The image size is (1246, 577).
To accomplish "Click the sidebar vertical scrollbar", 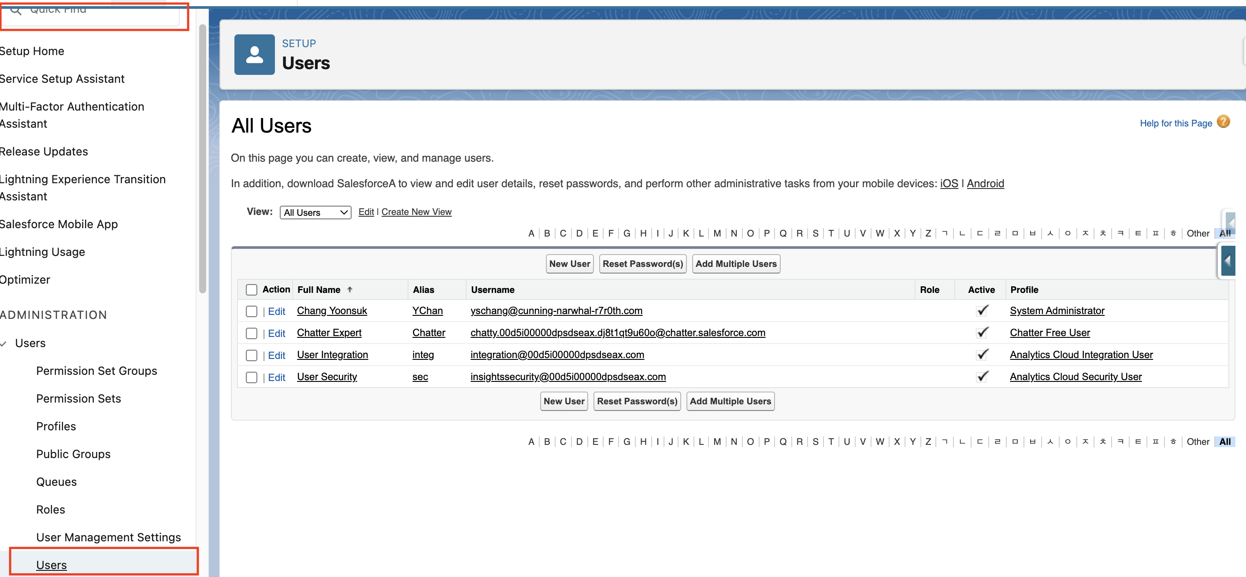I will click(202, 159).
